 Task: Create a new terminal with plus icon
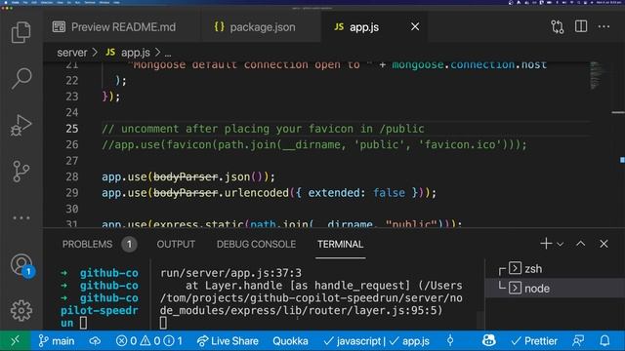[546, 243]
